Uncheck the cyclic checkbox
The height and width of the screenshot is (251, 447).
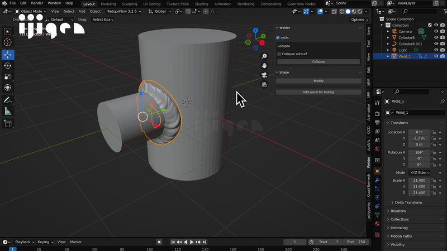pyautogui.click(x=279, y=37)
